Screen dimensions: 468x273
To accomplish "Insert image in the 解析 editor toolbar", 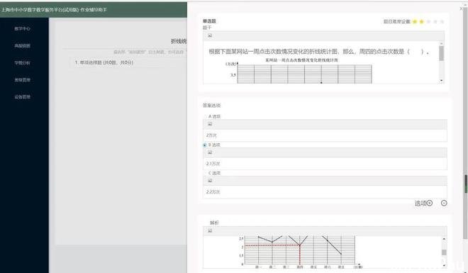I will click(210, 230).
